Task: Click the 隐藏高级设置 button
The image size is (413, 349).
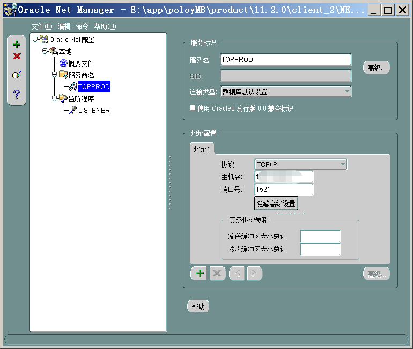Action: pos(276,203)
